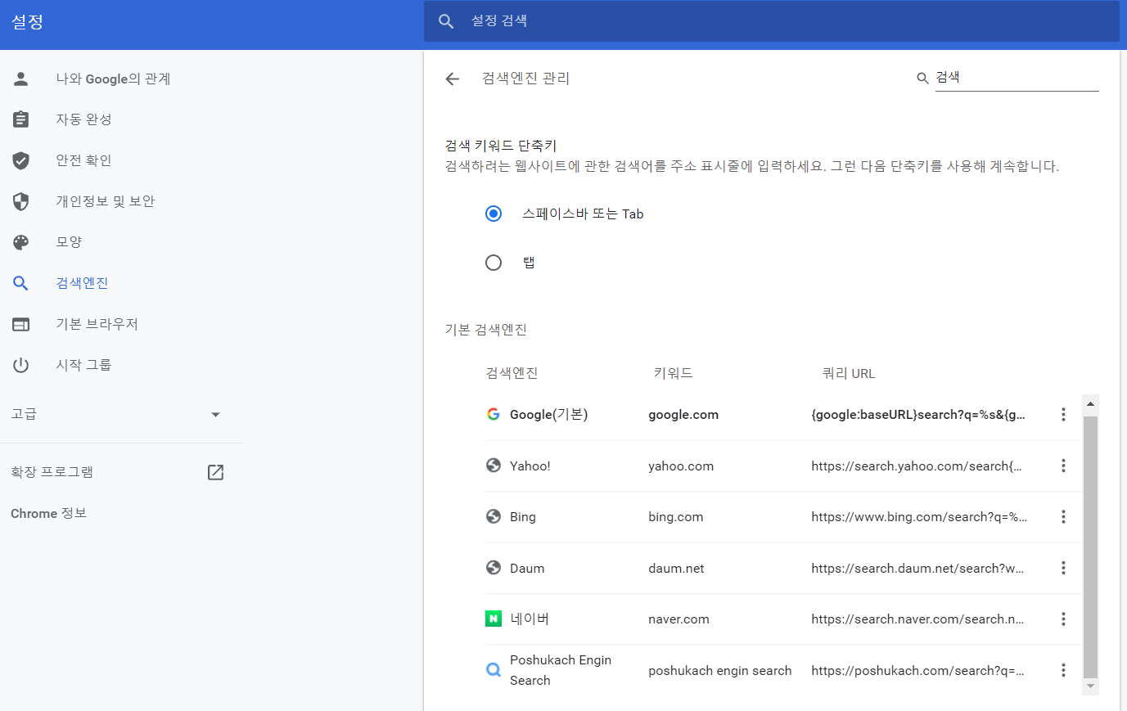This screenshot has height=711, width=1127.
Task: Click the clipboard icon for 자동 완성
Action: tap(21, 119)
